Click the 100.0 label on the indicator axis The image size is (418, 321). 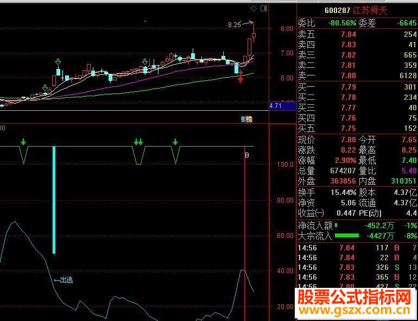point(286,165)
